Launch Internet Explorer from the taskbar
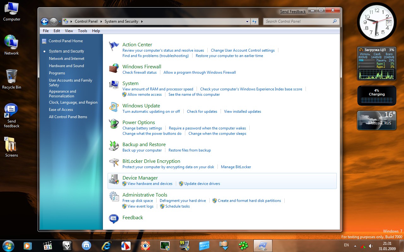404x252 pixels. [106, 245]
